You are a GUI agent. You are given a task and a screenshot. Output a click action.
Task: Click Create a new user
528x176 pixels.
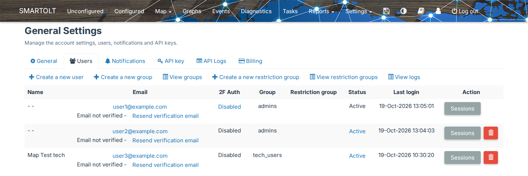pyautogui.click(x=56, y=77)
